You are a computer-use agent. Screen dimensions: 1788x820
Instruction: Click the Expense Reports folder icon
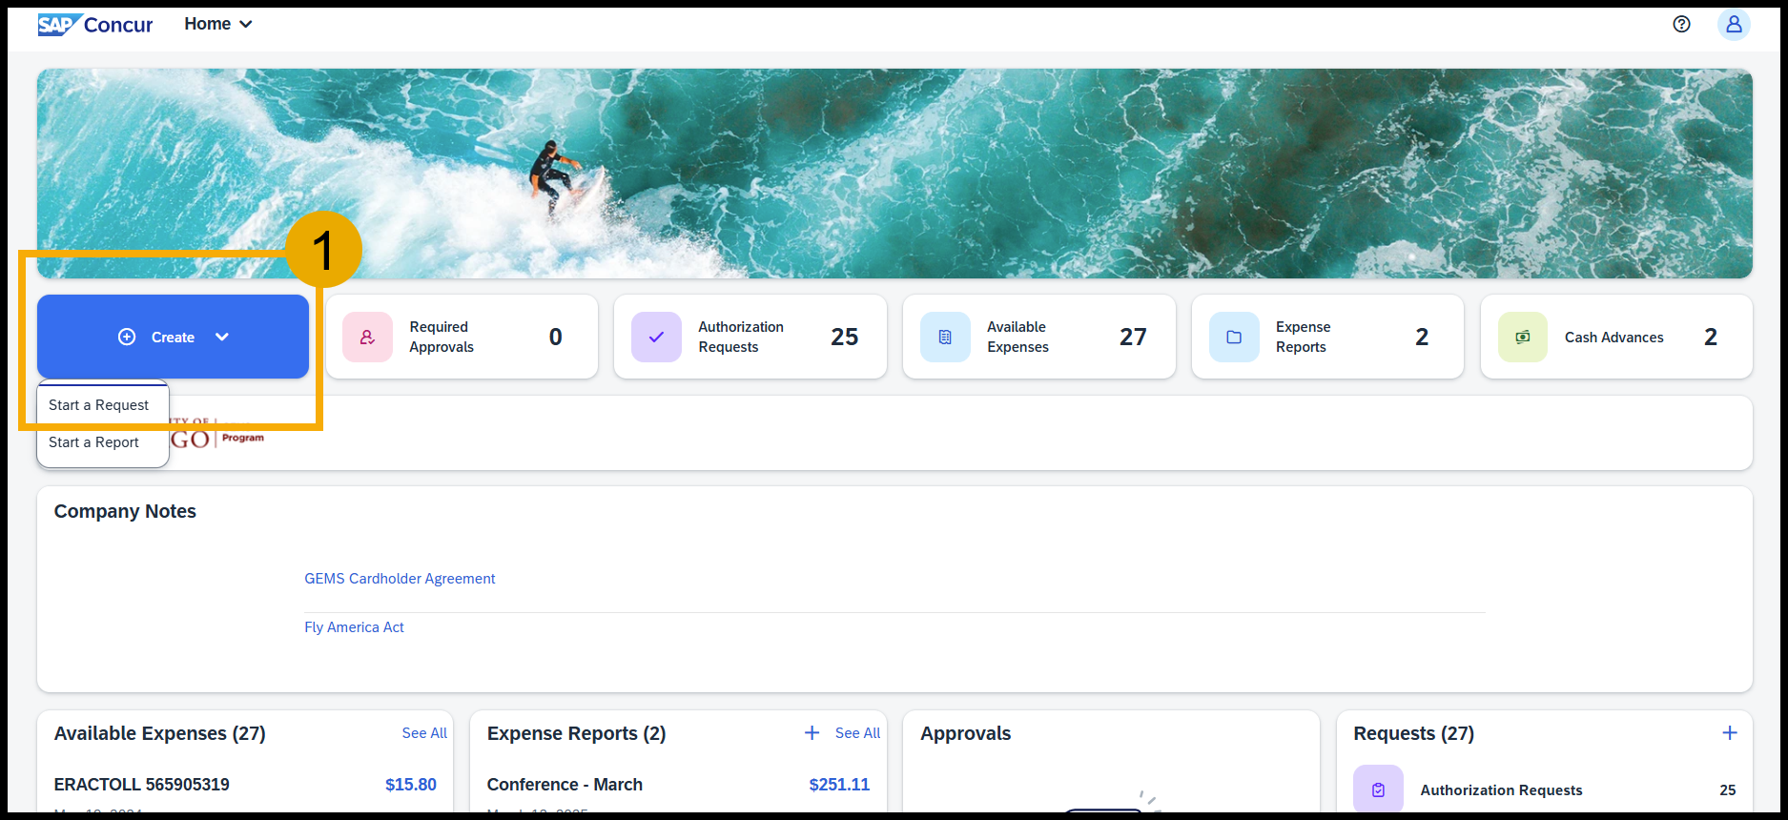pos(1234,337)
